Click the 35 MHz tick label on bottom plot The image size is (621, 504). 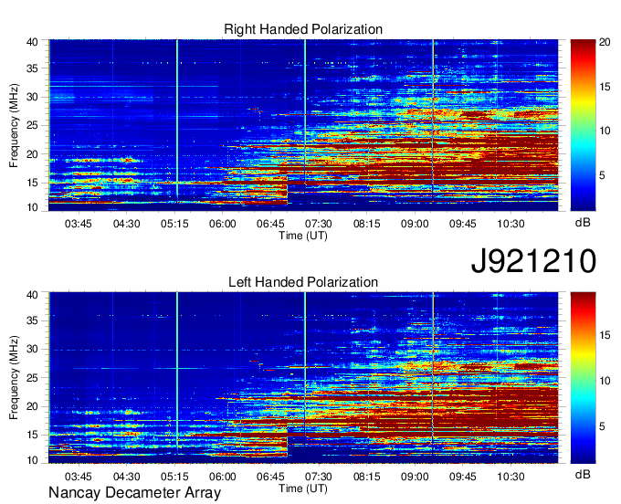[32, 320]
